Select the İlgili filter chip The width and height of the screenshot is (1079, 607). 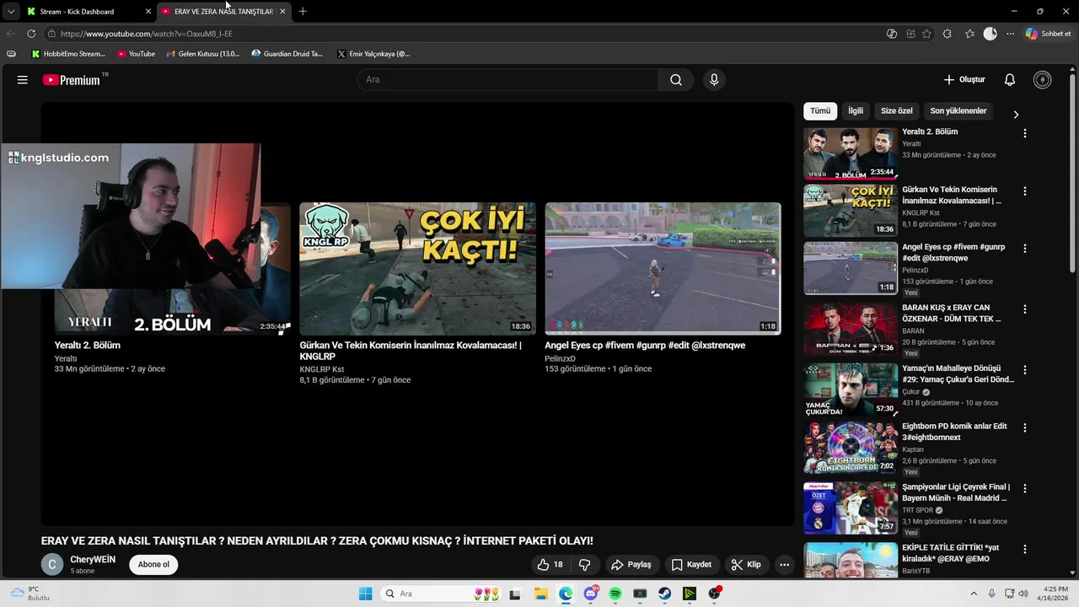(856, 111)
